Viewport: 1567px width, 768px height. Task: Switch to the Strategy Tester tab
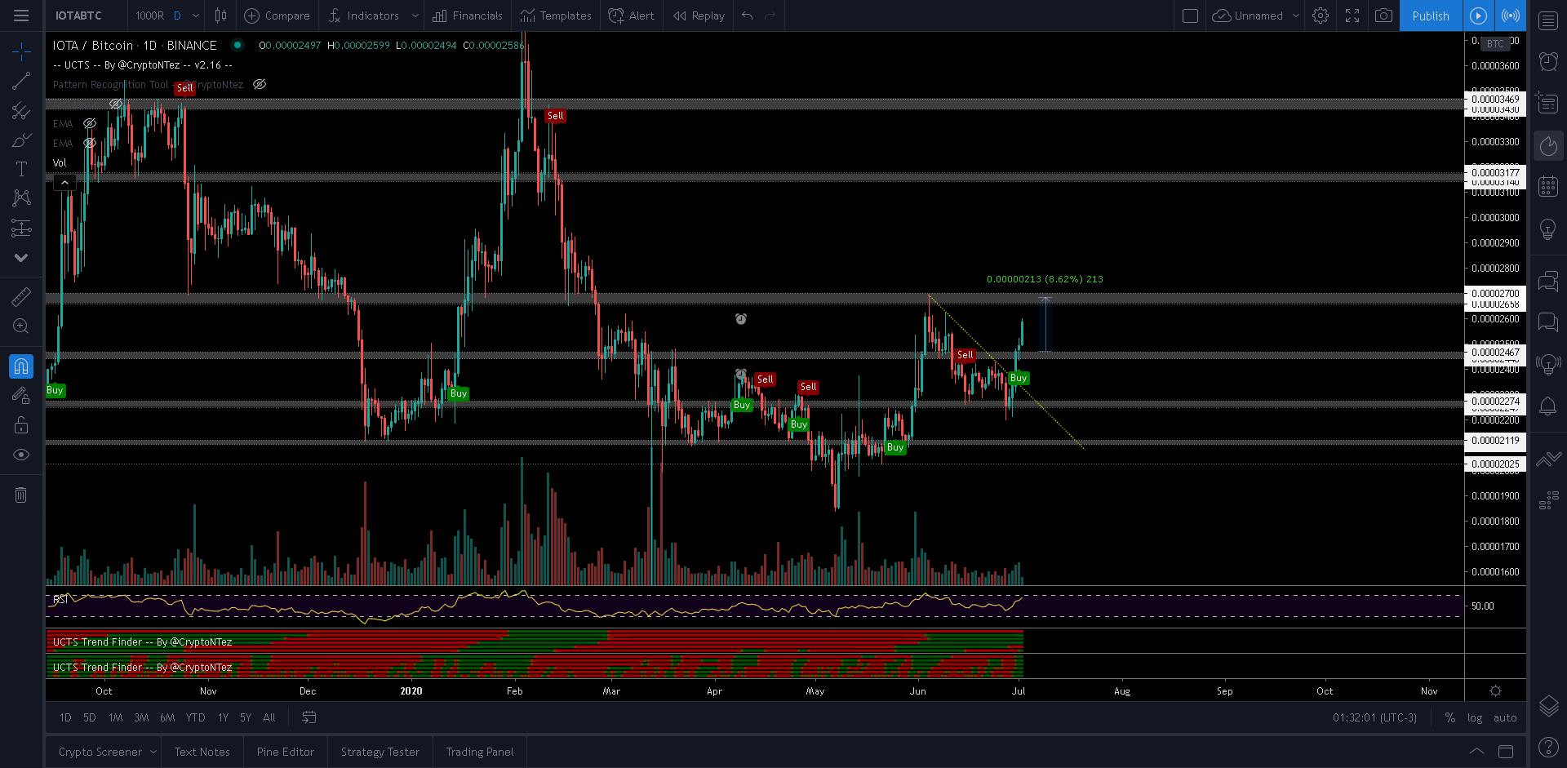click(380, 751)
